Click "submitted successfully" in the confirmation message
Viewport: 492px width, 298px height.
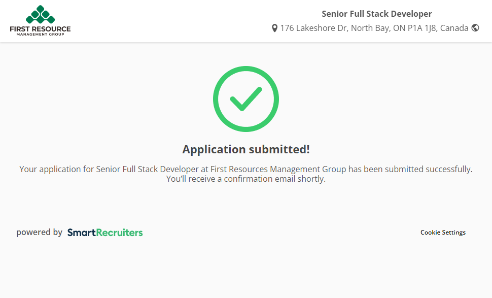(429, 169)
